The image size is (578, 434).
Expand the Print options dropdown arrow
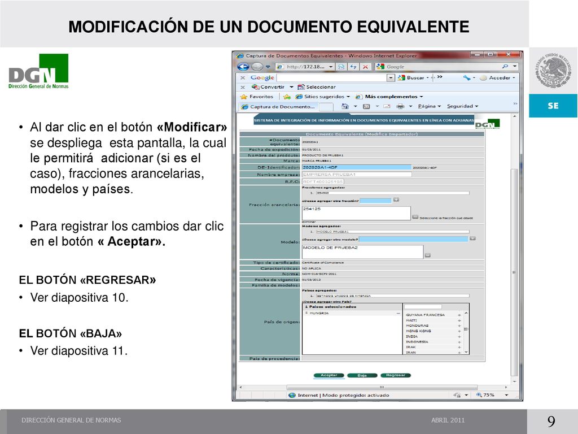tap(410, 106)
